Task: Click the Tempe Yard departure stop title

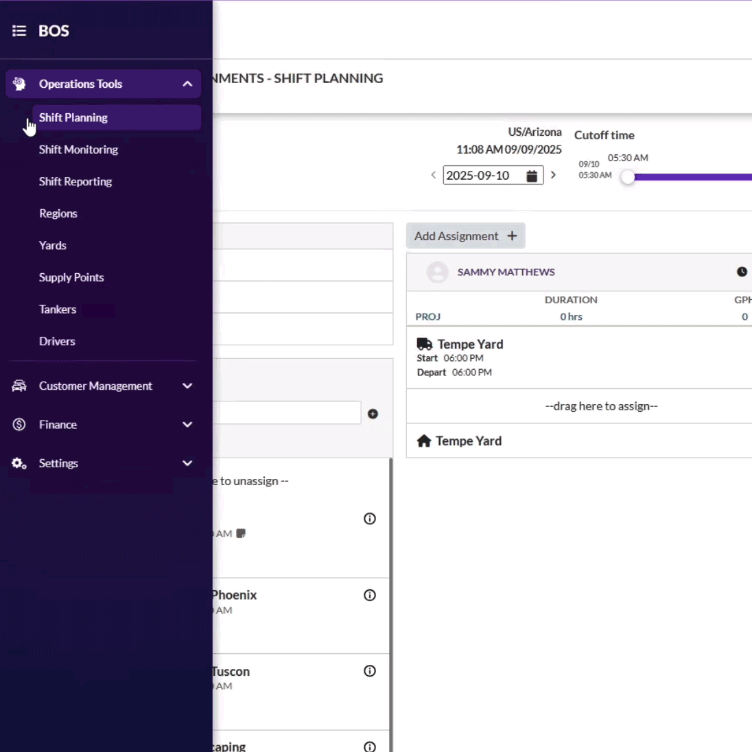Action: [471, 344]
